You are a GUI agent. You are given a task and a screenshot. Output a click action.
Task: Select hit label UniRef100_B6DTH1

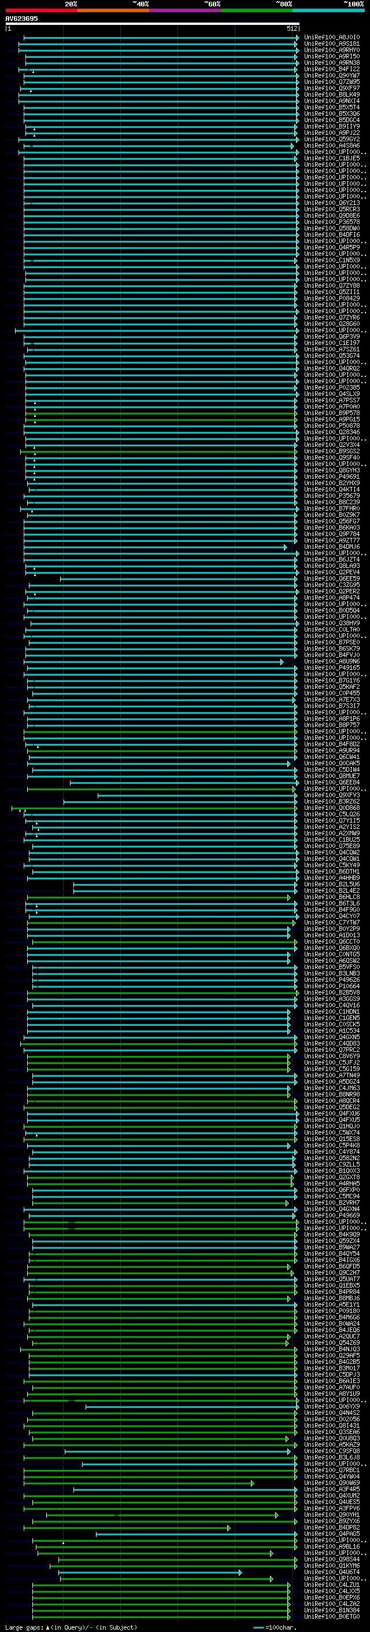click(332, 871)
